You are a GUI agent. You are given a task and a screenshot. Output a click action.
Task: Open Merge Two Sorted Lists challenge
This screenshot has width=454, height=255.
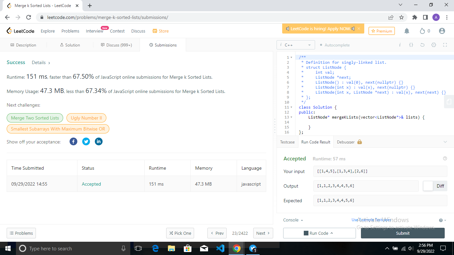[x=35, y=118]
